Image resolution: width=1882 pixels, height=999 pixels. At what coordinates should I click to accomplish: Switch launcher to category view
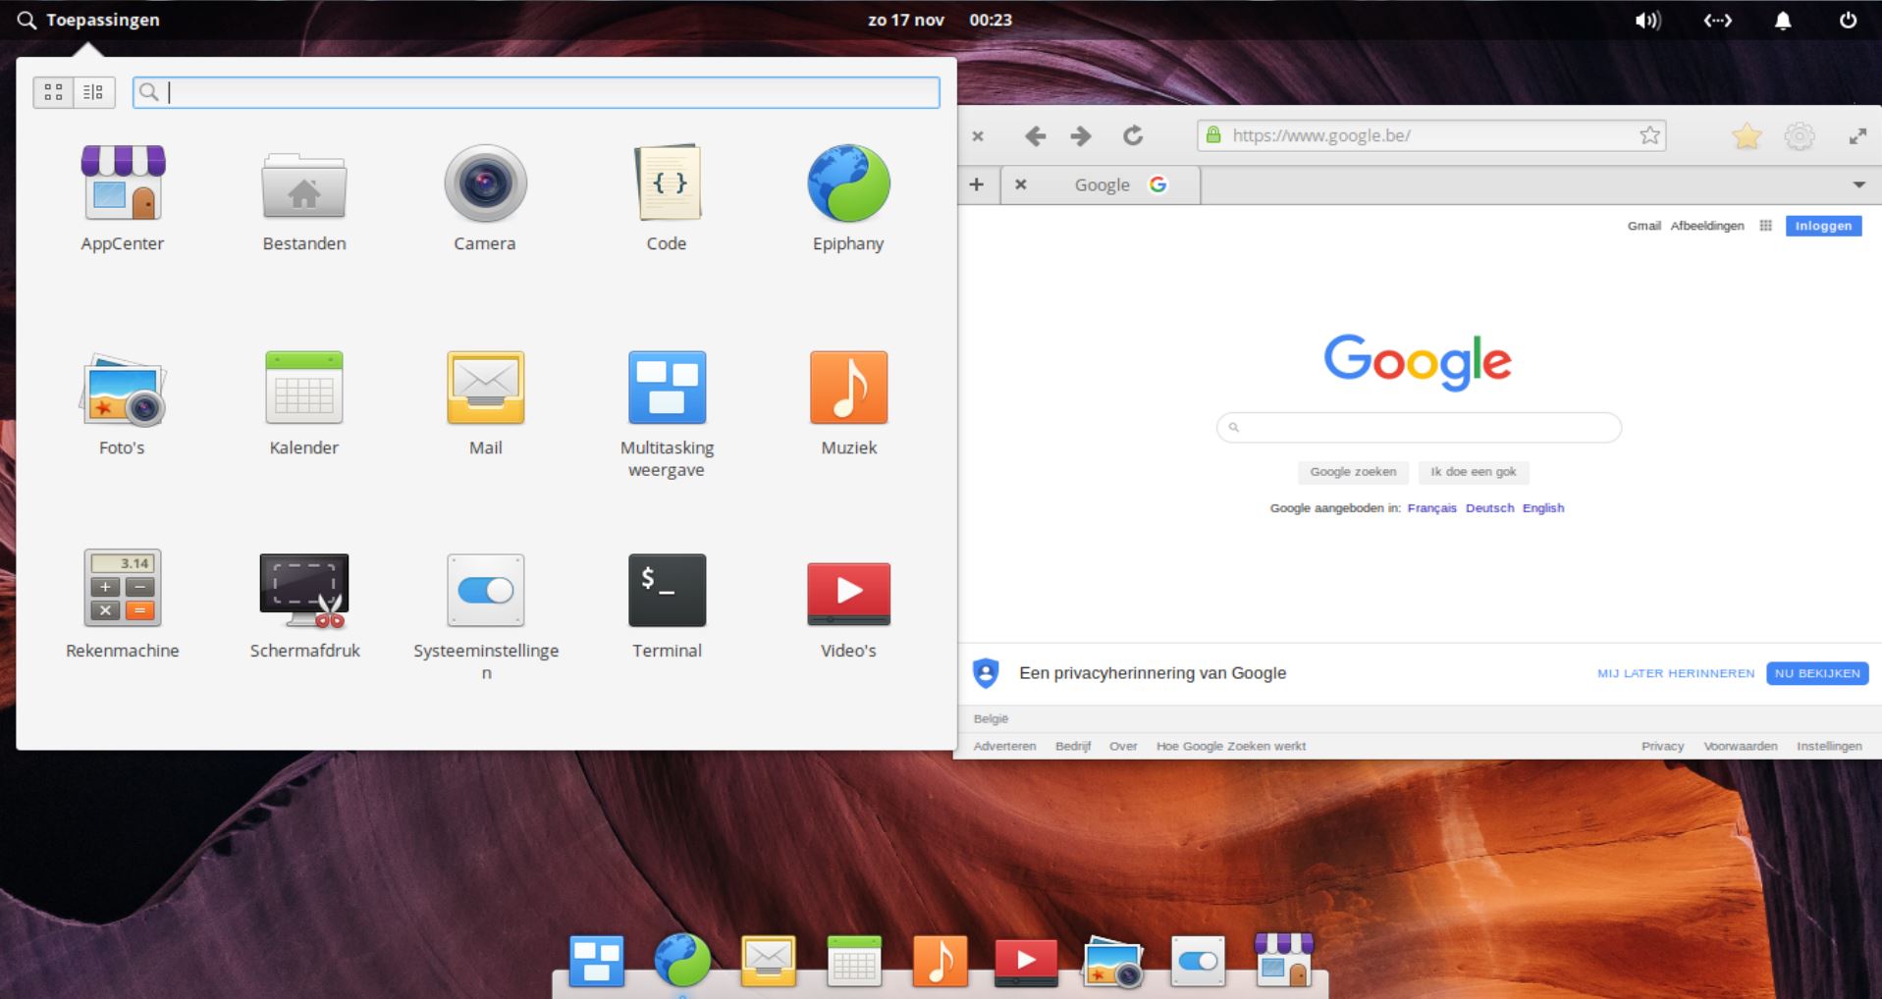tap(94, 92)
